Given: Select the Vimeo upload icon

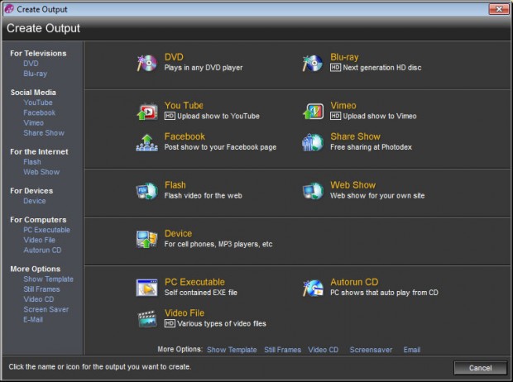Looking at the screenshot, I should pos(313,112).
